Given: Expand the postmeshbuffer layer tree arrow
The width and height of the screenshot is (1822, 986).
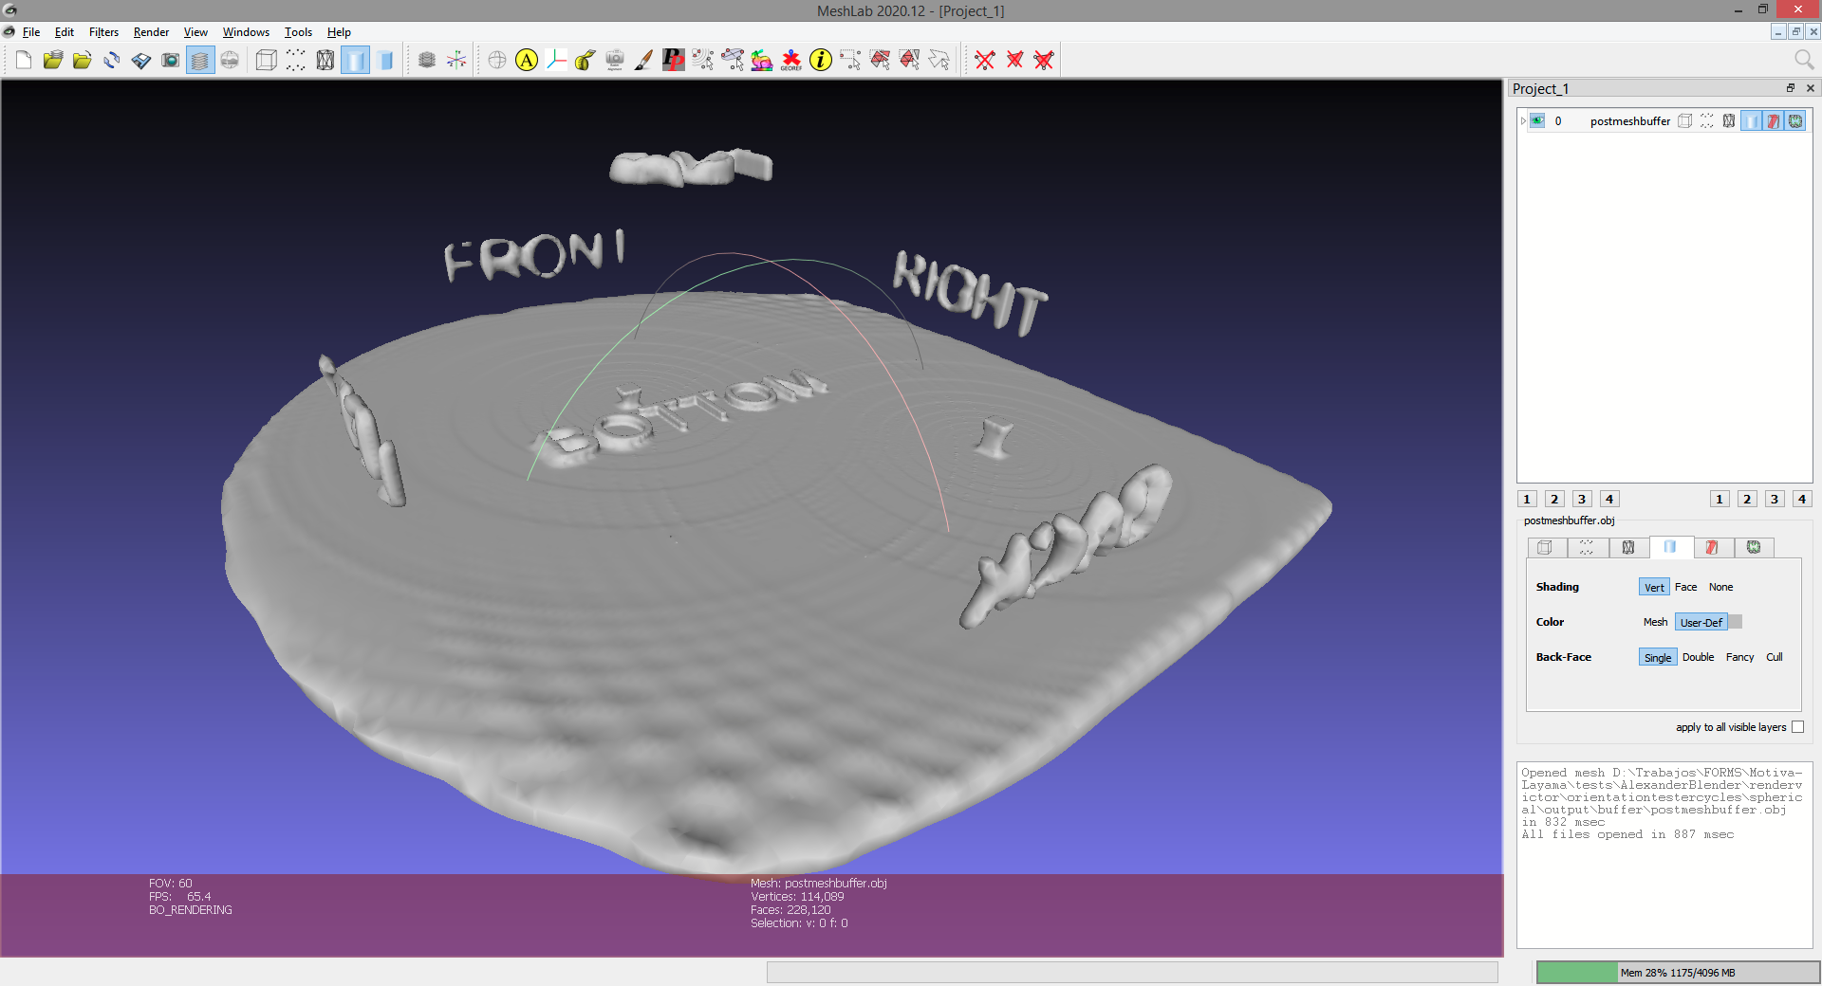Looking at the screenshot, I should point(1523,120).
